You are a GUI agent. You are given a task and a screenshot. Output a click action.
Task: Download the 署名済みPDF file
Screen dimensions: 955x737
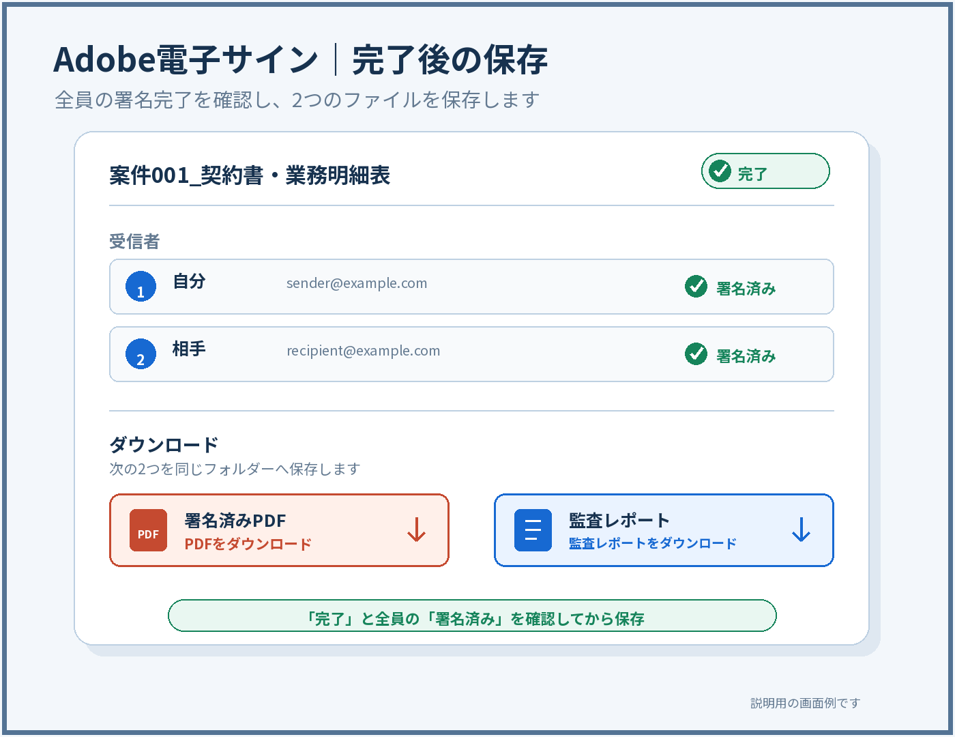(x=279, y=530)
